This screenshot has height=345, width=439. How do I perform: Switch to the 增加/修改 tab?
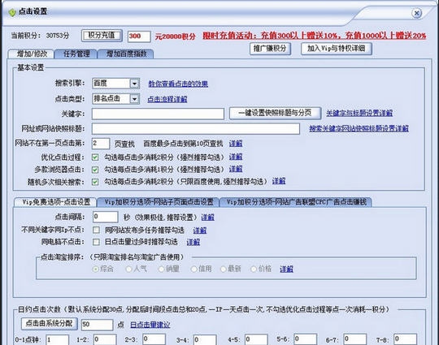point(32,54)
